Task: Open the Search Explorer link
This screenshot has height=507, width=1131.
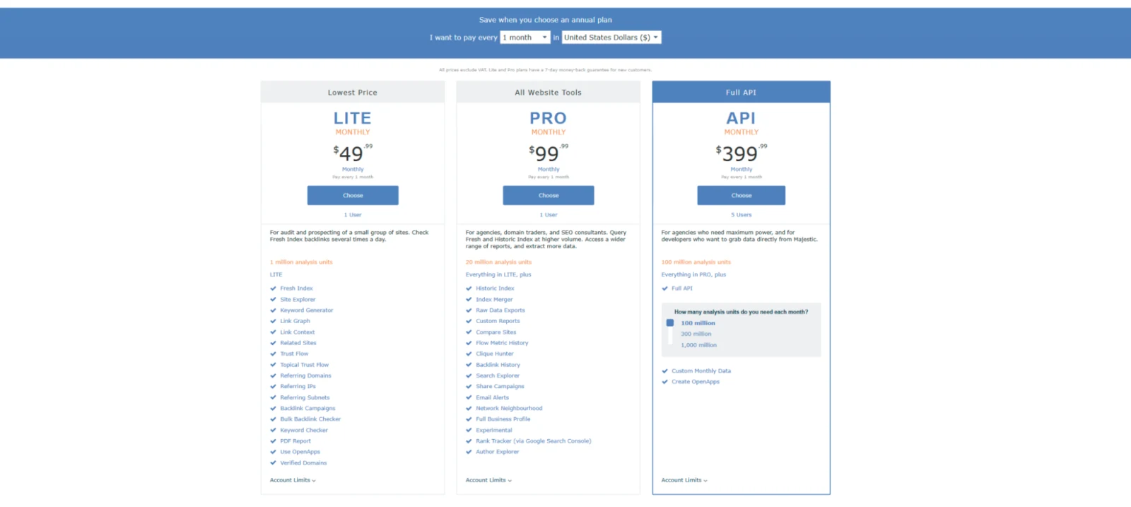Action: [498, 375]
